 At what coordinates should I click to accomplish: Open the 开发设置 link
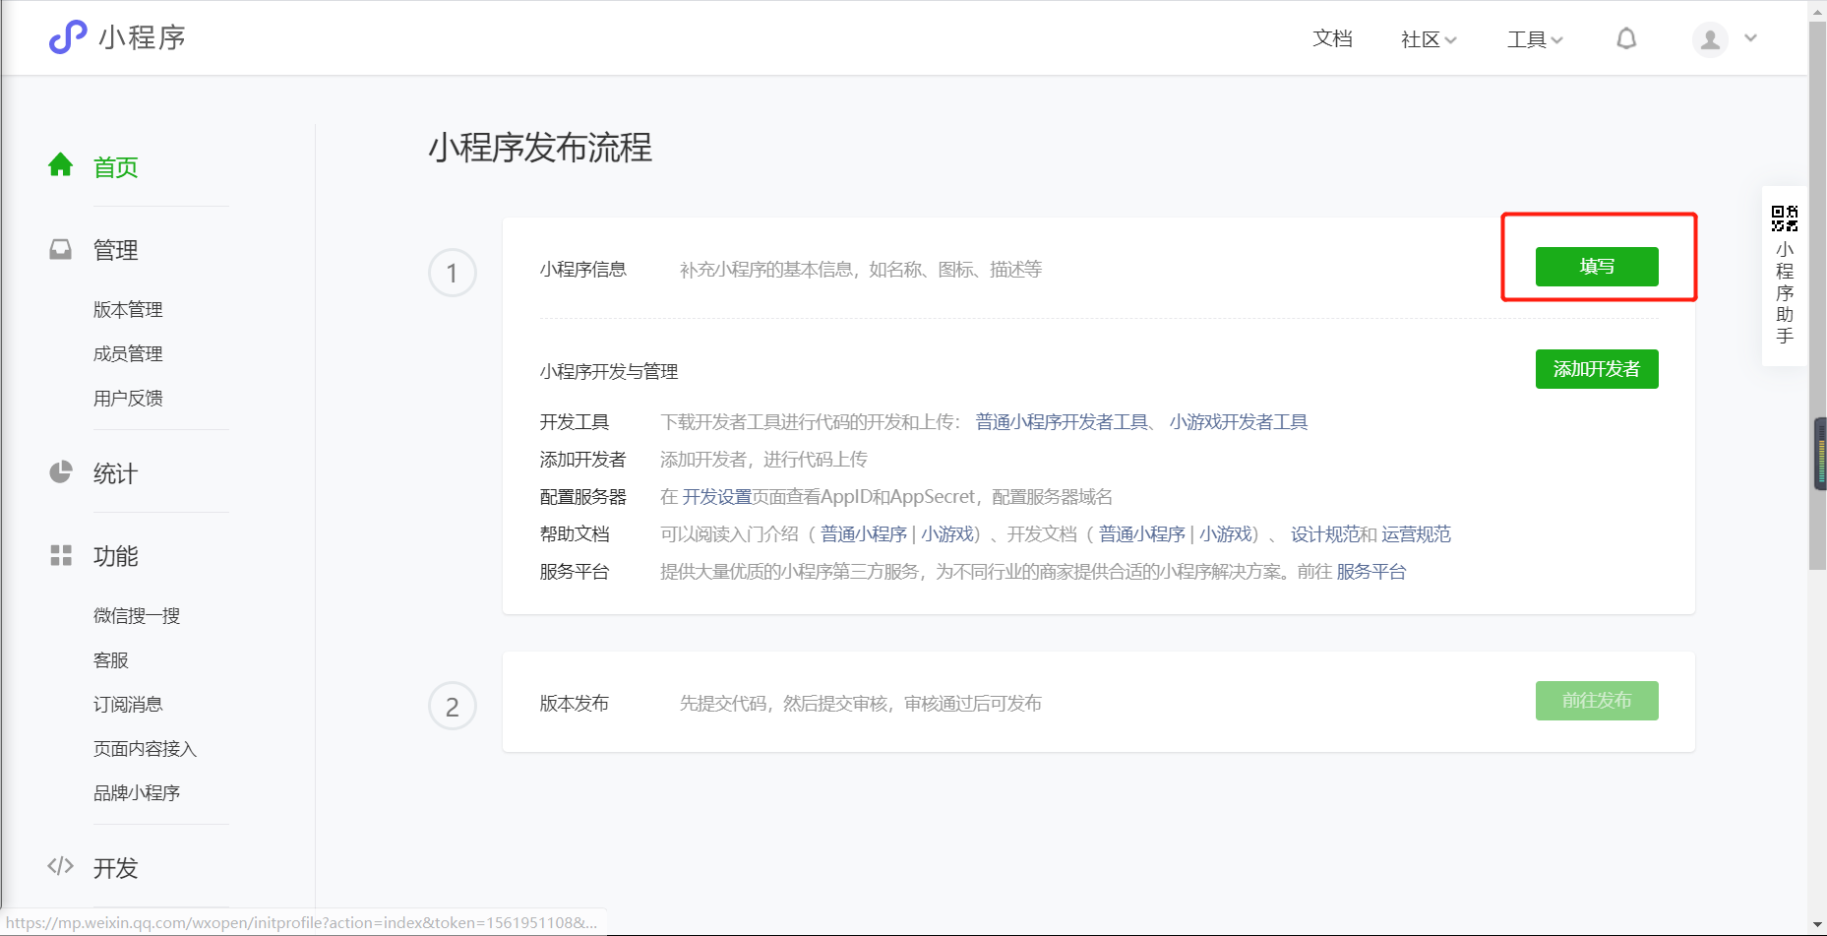tap(717, 497)
